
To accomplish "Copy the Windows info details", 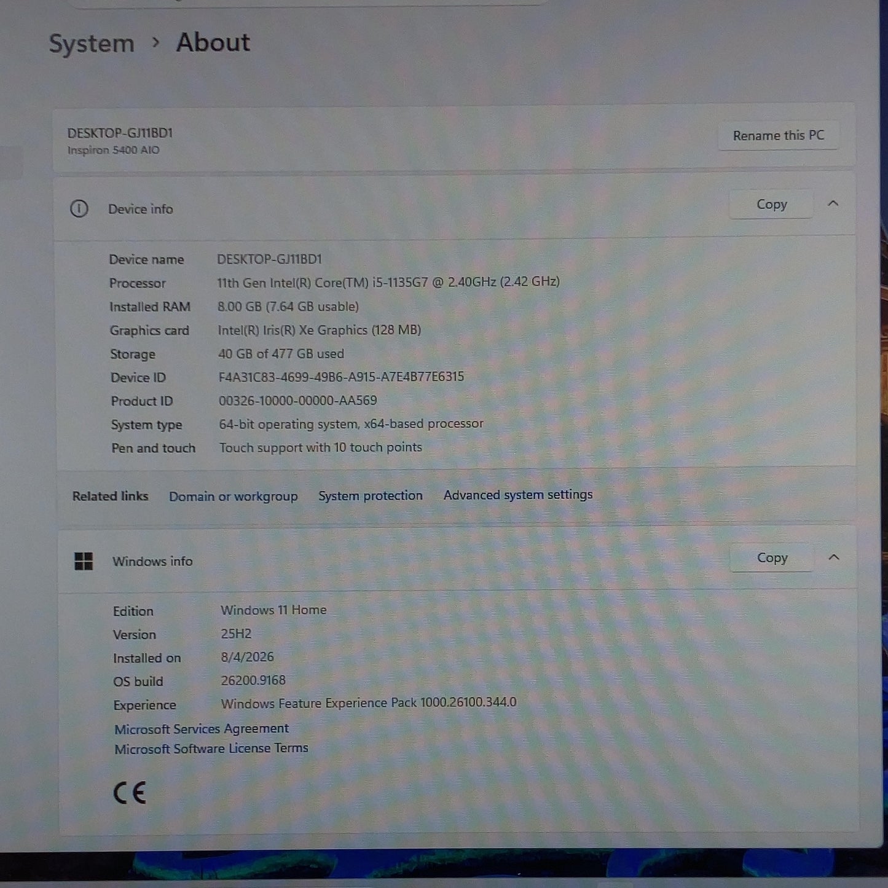I will 772,557.
